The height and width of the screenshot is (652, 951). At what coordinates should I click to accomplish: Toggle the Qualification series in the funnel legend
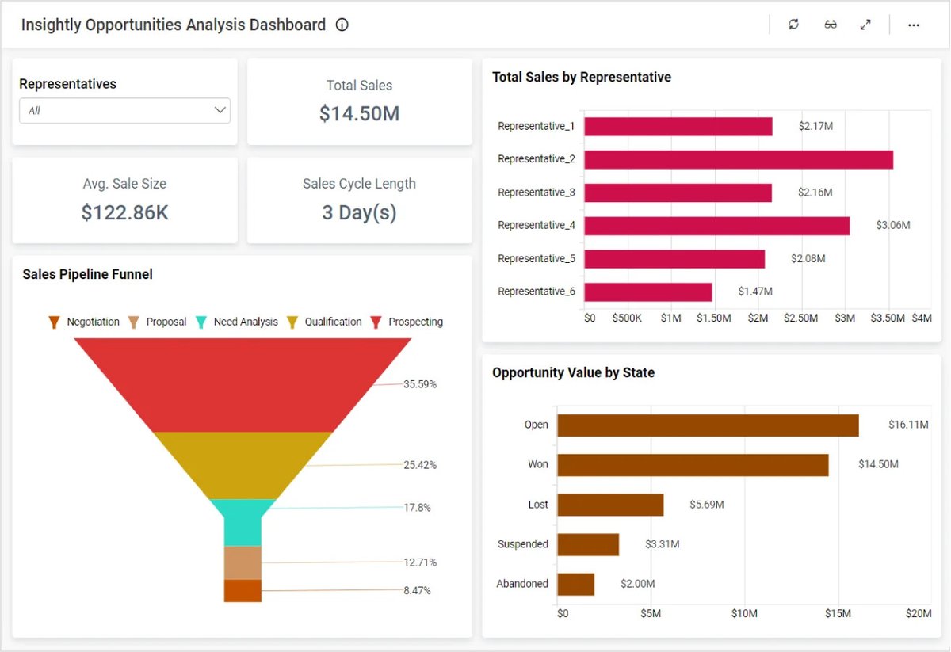click(x=294, y=322)
